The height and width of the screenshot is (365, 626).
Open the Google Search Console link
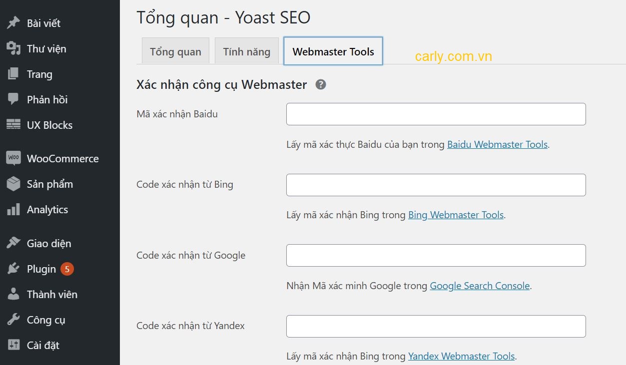tap(480, 286)
